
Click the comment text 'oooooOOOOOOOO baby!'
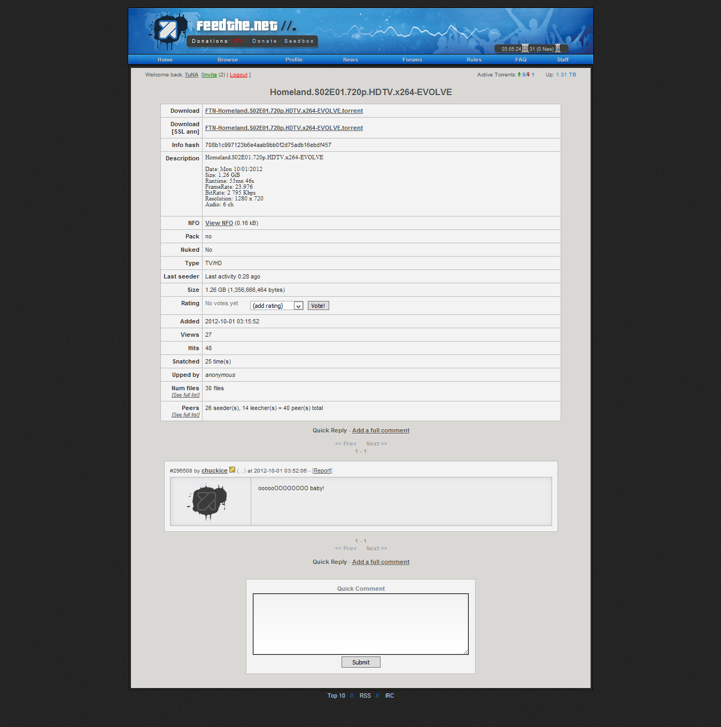[x=291, y=488]
